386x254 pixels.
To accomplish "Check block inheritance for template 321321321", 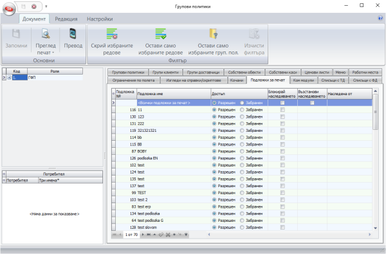I will (x=282, y=131).
